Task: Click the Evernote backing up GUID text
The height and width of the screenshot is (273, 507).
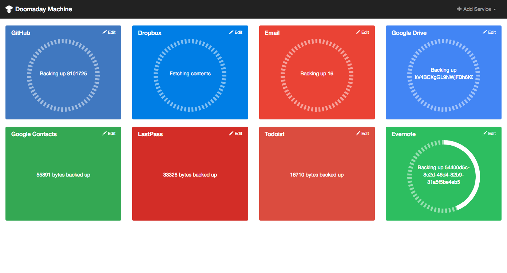Action: pyautogui.click(x=444, y=175)
